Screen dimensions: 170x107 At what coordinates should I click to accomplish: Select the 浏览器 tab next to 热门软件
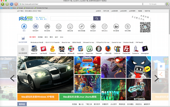pyautogui.click(x=40, y=37)
